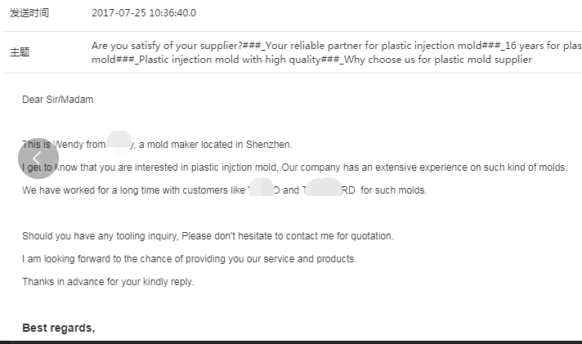
Task: Click the 发送时间 label
Action: point(29,13)
